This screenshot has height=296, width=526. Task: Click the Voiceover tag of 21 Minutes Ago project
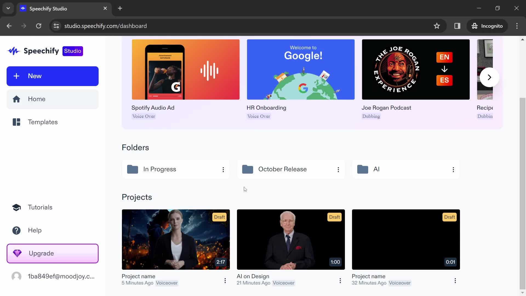(x=284, y=283)
